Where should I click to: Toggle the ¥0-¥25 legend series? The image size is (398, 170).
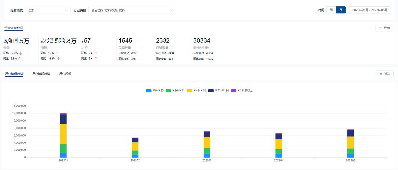[155, 91]
